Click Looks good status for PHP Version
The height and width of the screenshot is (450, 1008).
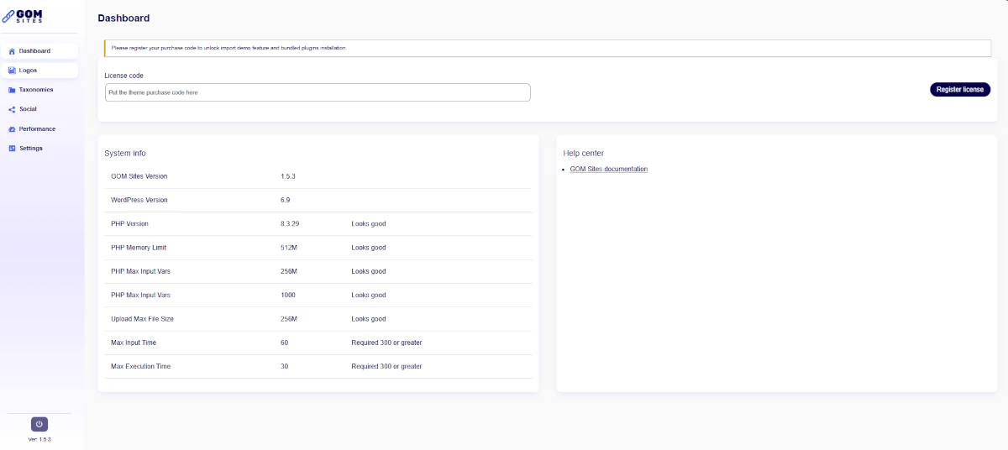coord(369,224)
